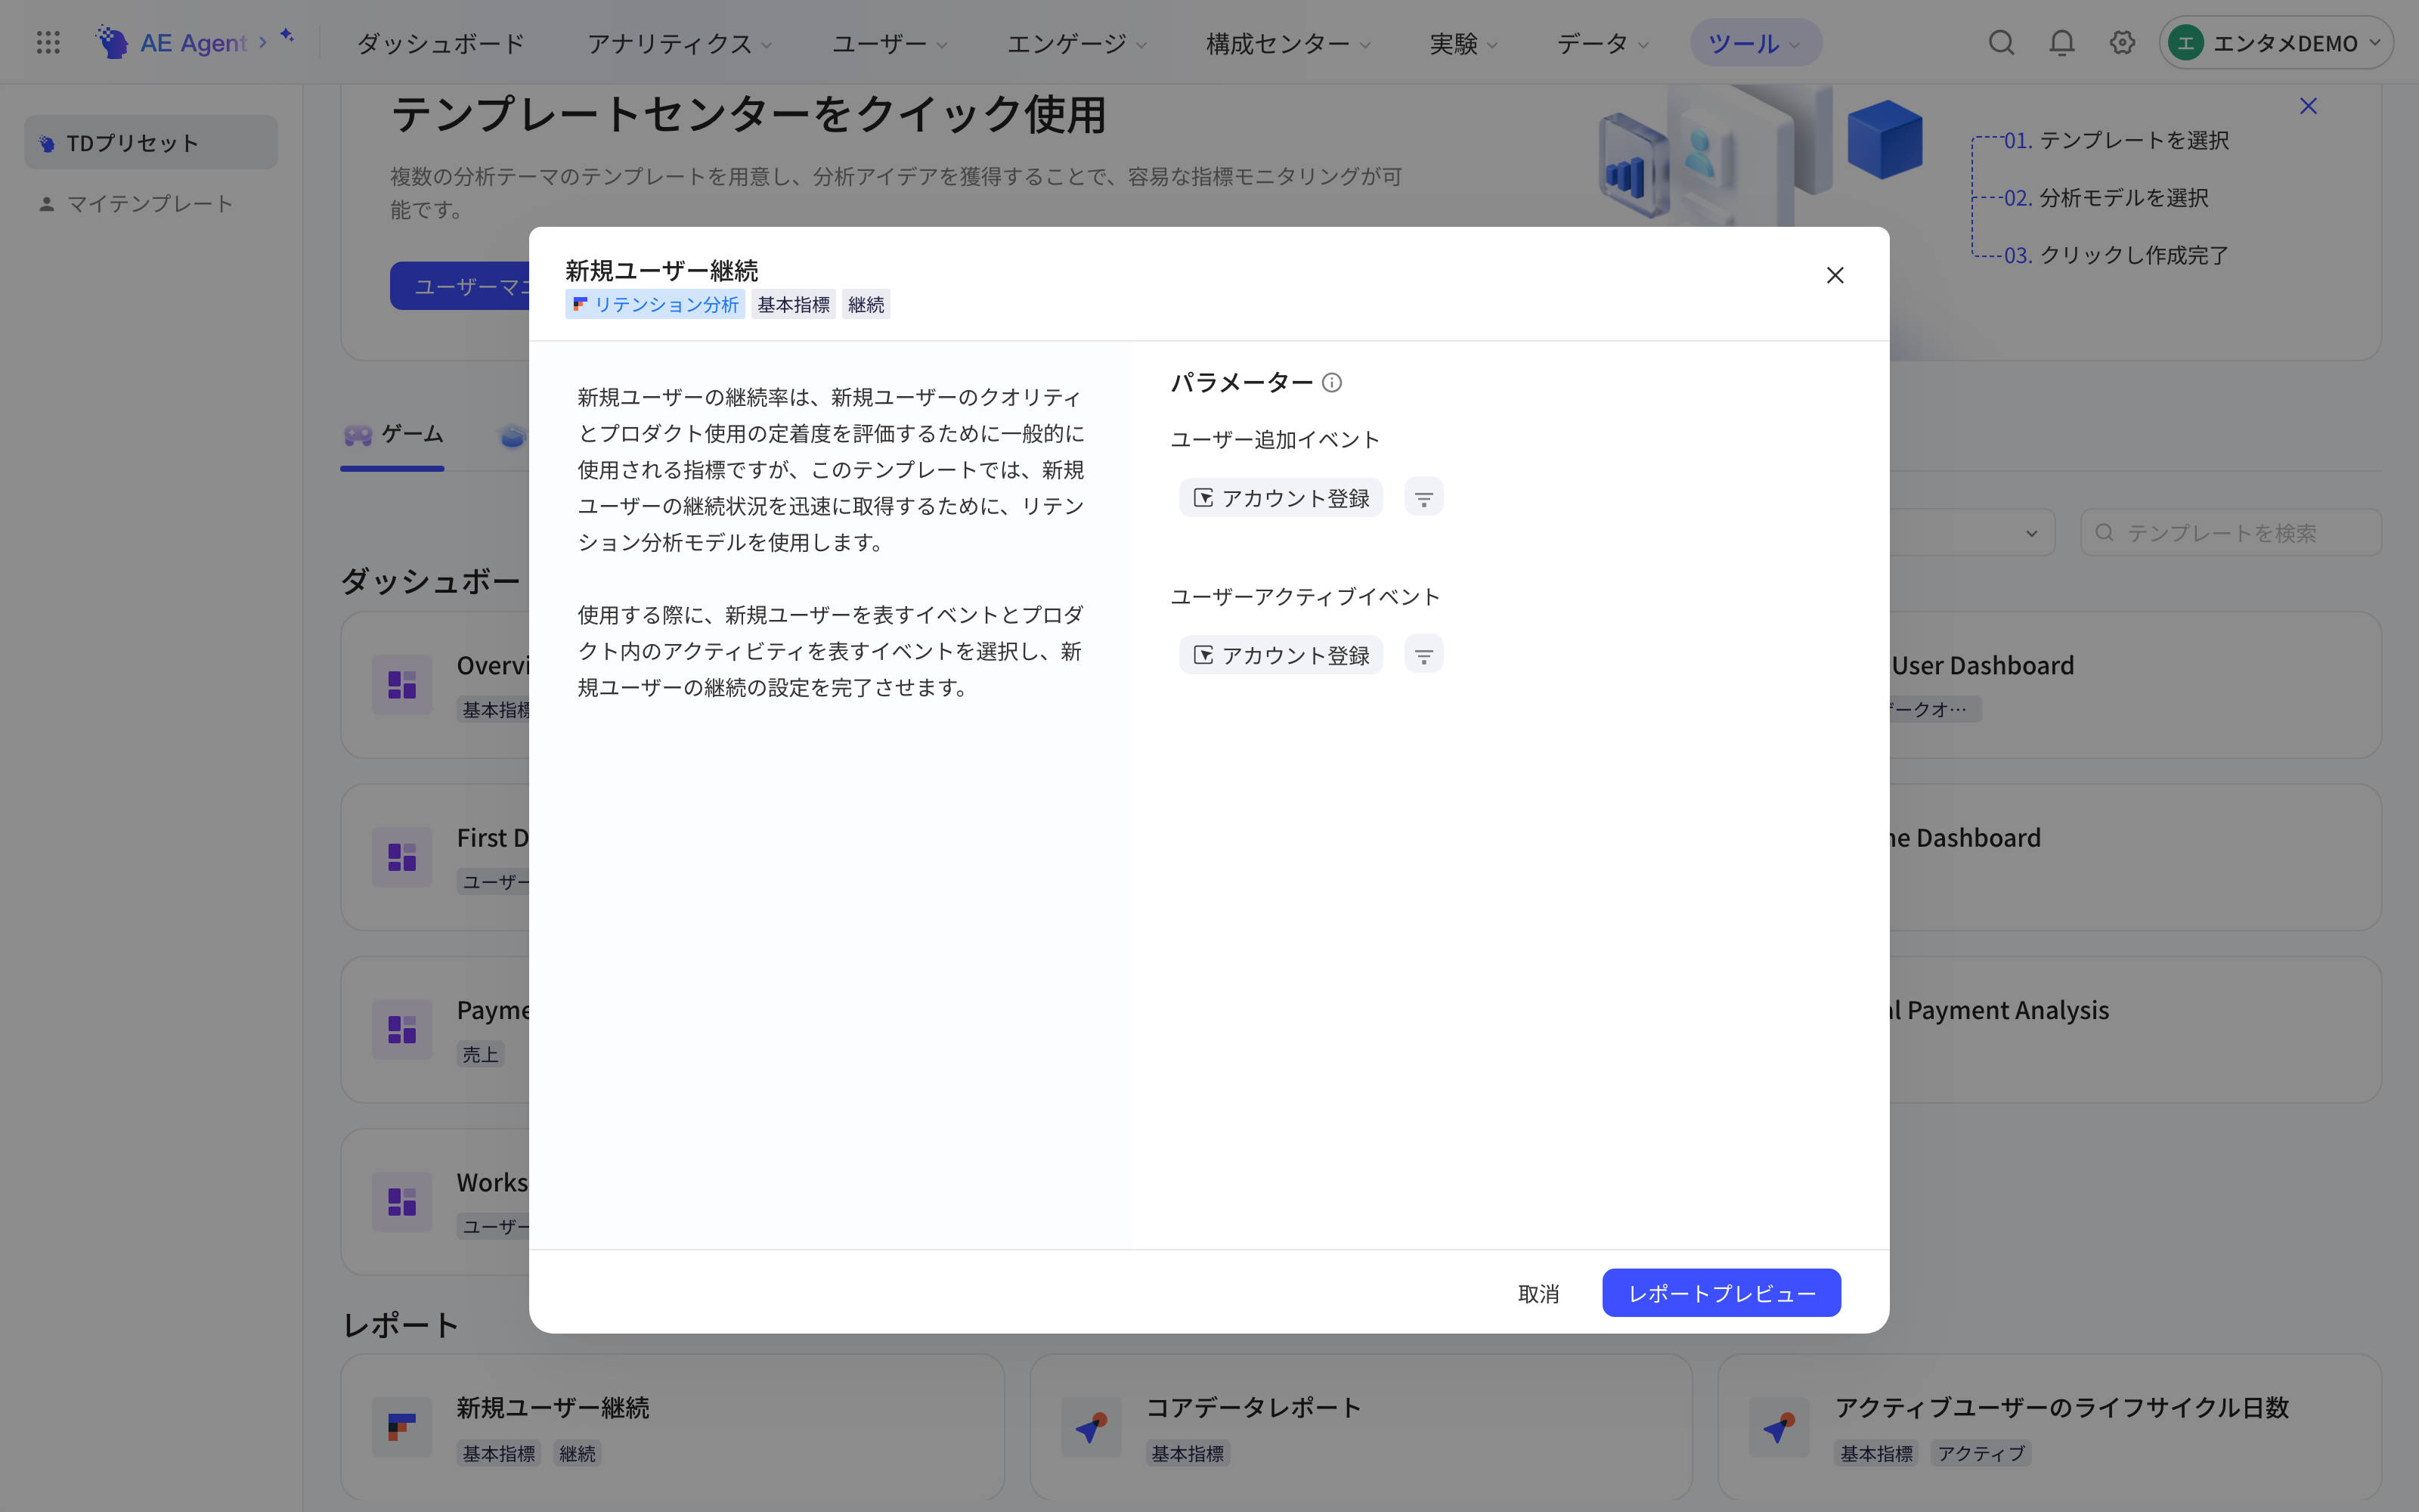Open filter icon for ユーザー追加イベント

1423,497
